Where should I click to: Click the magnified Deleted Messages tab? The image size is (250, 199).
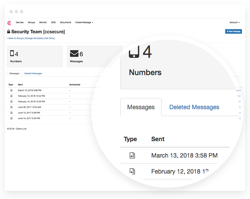[x=194, y=107]
